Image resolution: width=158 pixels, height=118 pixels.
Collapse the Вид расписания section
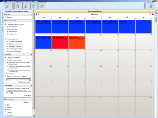click(31, 99)
